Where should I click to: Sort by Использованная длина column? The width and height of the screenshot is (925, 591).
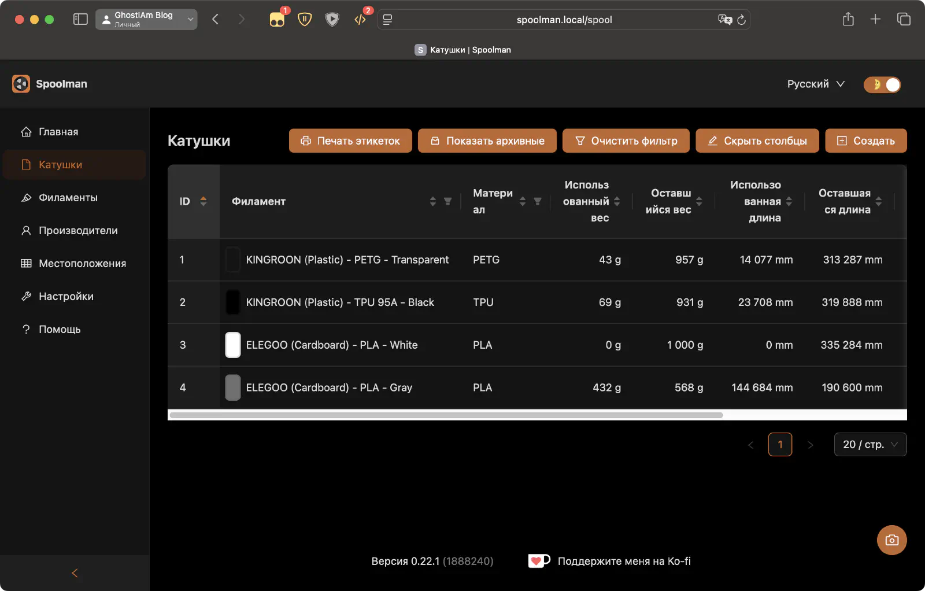(789, 201)
